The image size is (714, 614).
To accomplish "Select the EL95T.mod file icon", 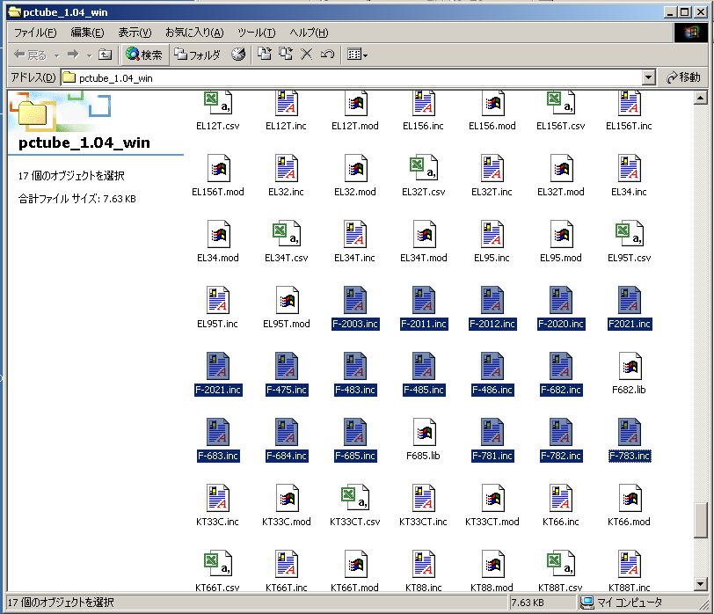I will [x=287, y=301].
